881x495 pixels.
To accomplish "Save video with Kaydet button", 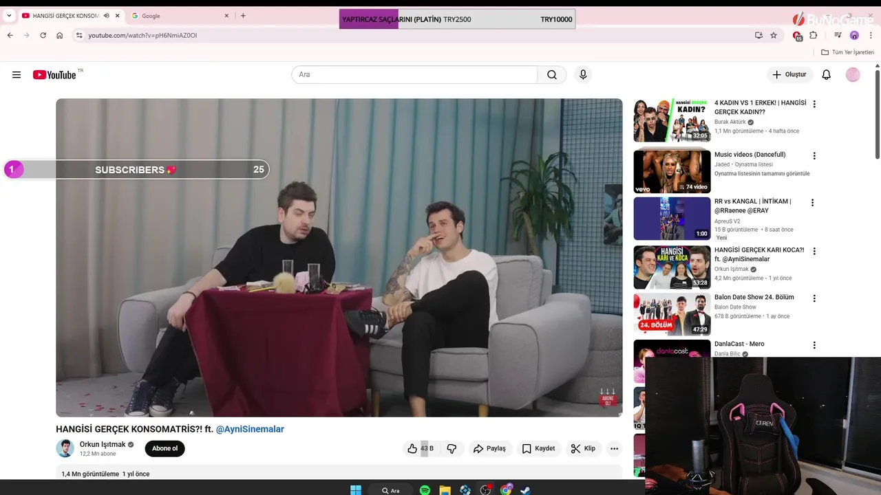I will [538, 448].
